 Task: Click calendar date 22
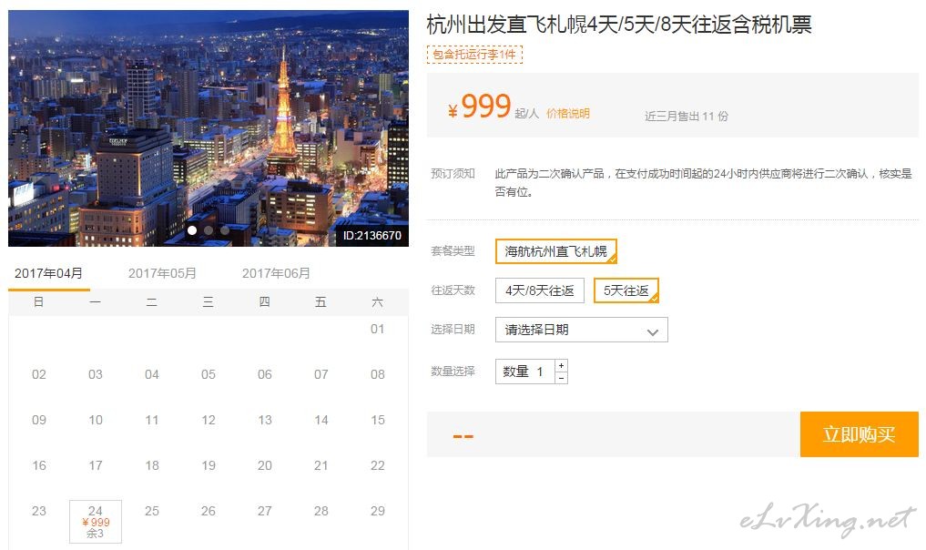377,465
